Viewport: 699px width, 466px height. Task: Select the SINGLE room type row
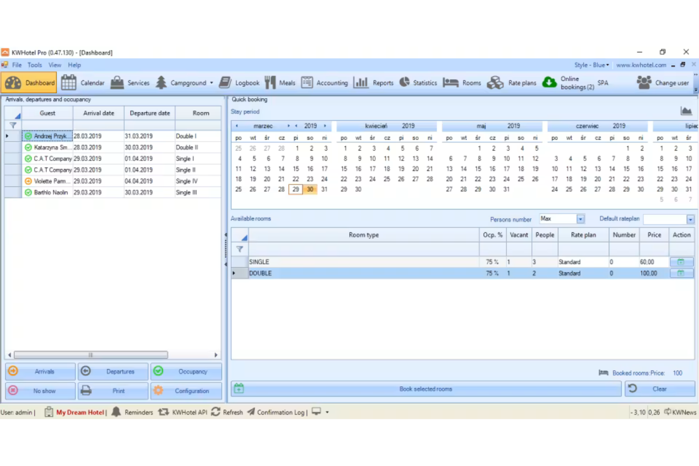click(463, 262)
